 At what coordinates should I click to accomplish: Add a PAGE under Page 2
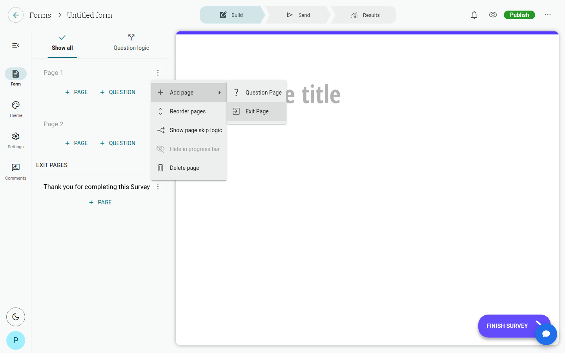coord(77,143)
